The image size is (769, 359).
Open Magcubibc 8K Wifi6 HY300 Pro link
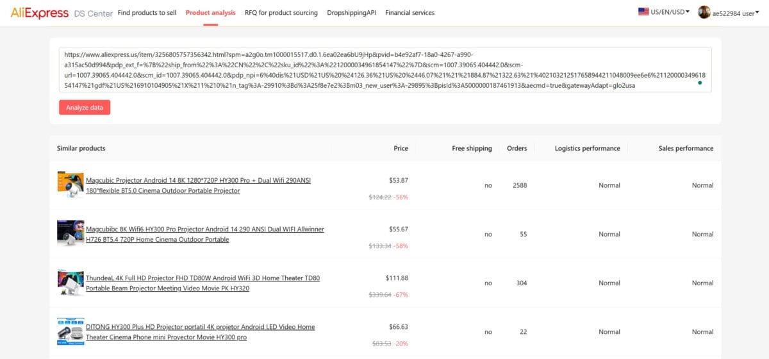coord(205,234)
